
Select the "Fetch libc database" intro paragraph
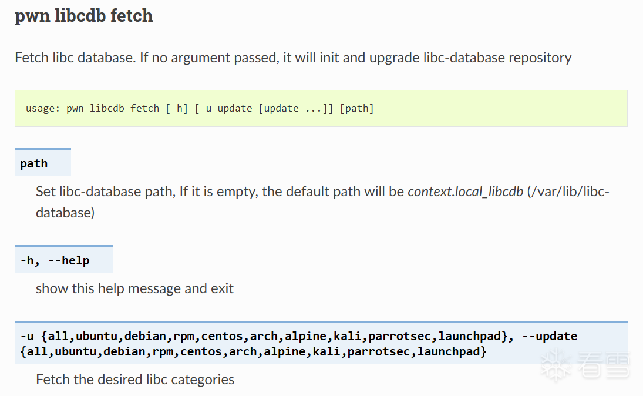pos(292,58)
